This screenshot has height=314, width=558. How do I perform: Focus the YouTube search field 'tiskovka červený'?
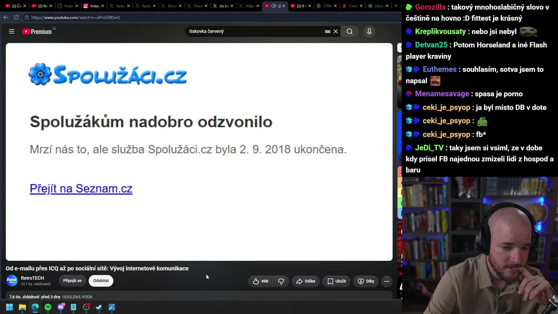(x=255, y=31)
